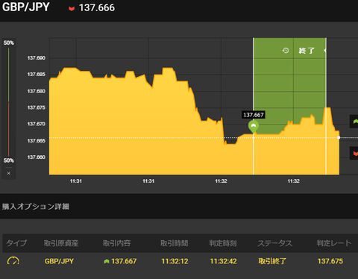358x279 pixels.
Task: Click the 137.690 price axis label
Action: [x=37, y=58]
